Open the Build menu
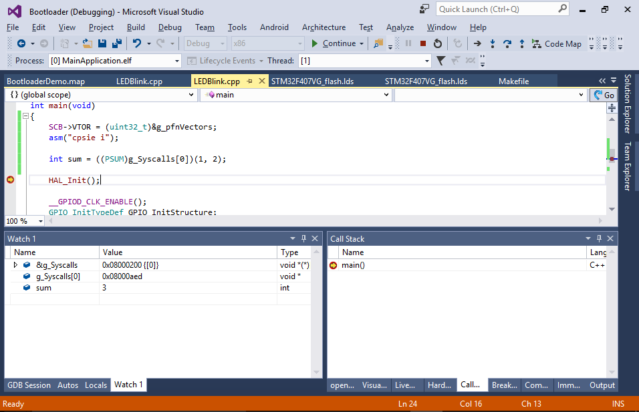639x412 pixels. tap(136, 27)
